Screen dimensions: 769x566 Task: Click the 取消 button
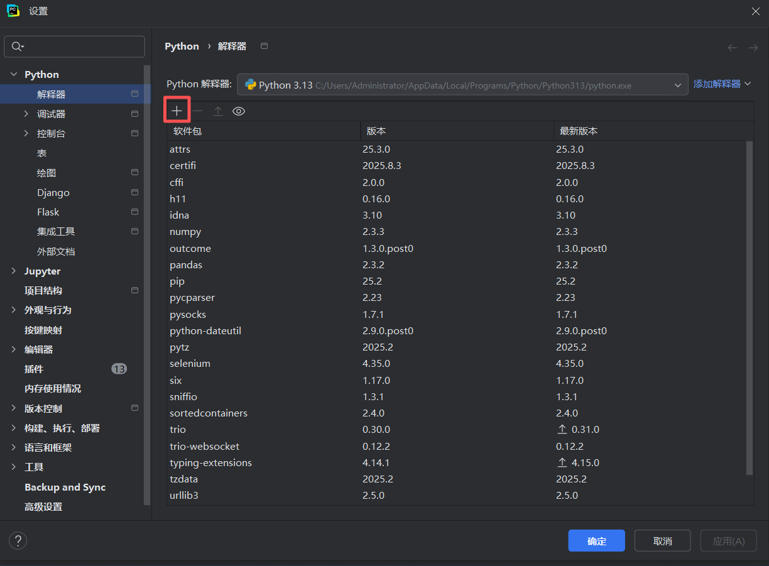click(x=662, y=541)
